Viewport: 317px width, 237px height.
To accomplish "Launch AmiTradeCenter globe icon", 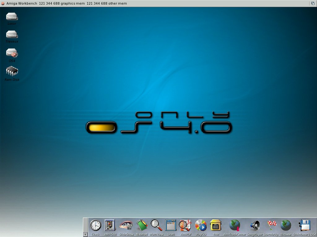I will click(235, 225).
